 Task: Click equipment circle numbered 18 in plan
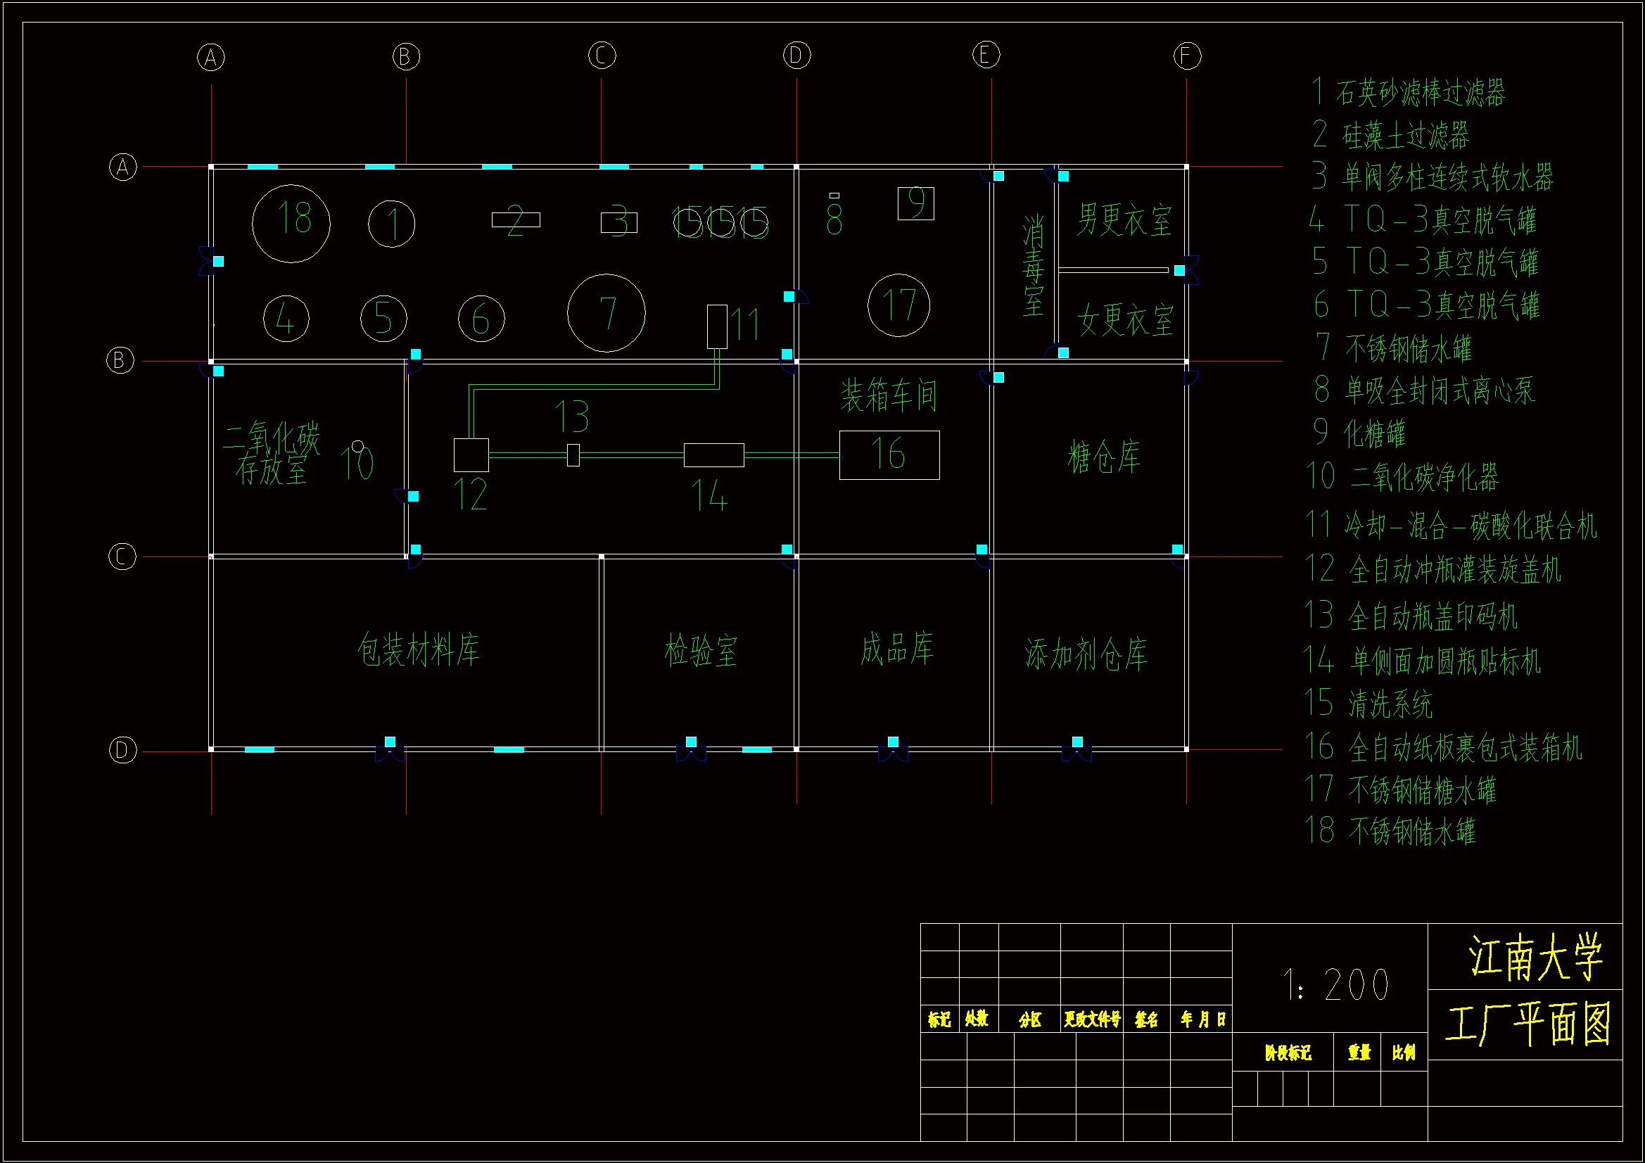coord(291,223)
